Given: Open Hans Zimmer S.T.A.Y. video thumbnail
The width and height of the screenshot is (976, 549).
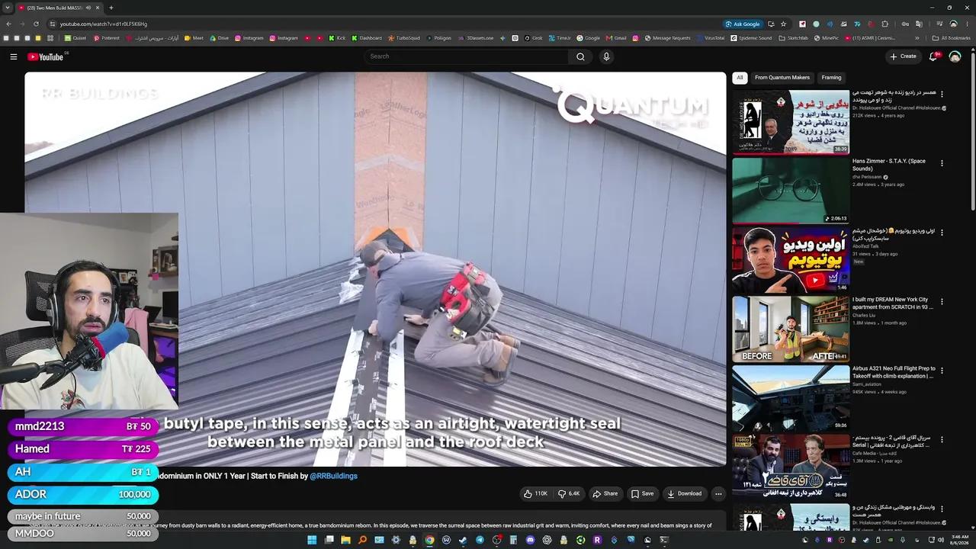Looking at the screenshot, I should coord(791,191).
